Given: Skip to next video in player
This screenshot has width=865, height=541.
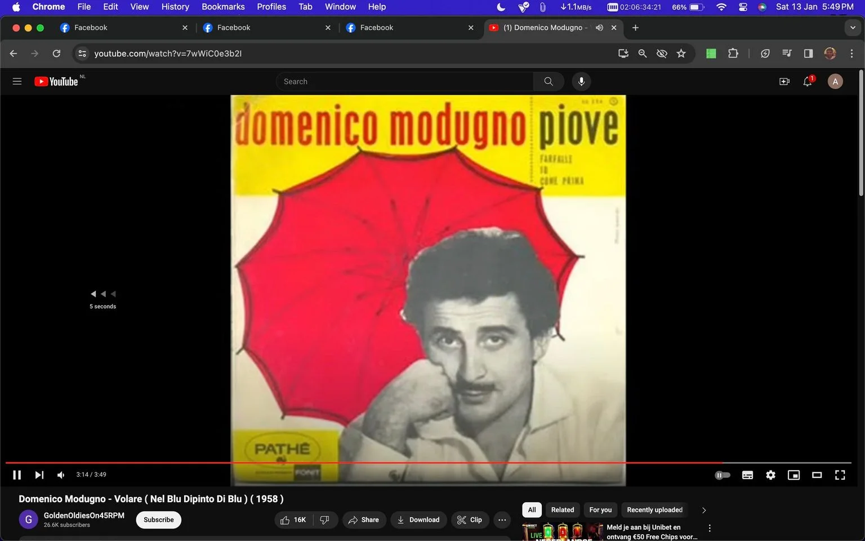Looking at the screenshot, I should point(39,475).
